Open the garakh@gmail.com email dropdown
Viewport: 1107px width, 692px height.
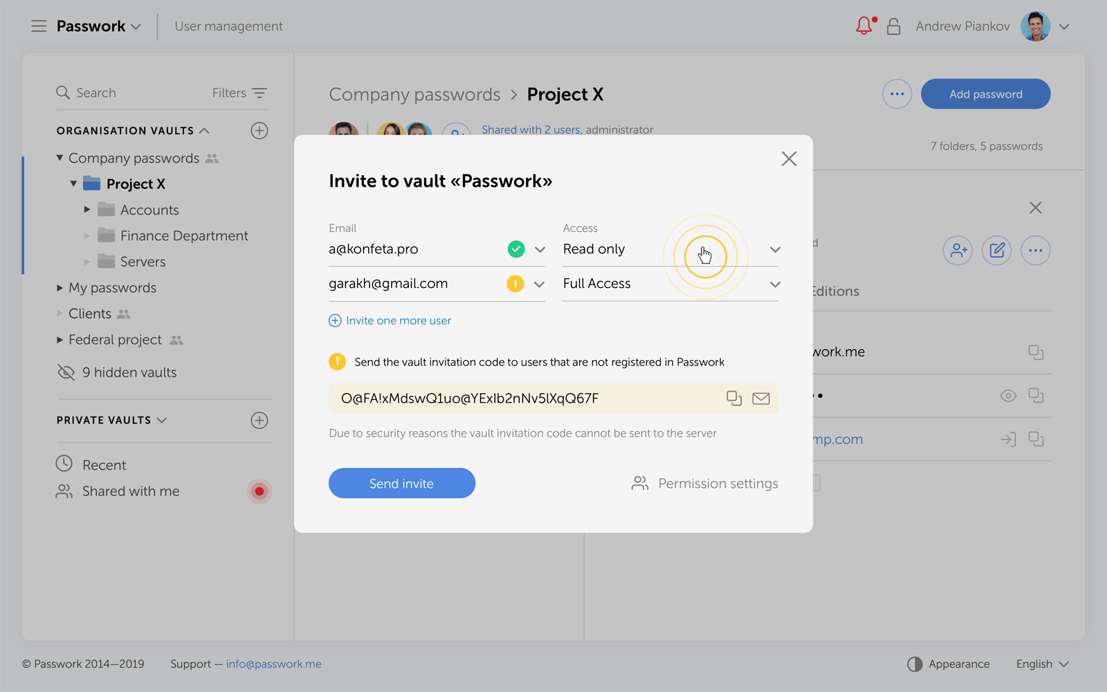pyautogui.click(x=539, y=284)
